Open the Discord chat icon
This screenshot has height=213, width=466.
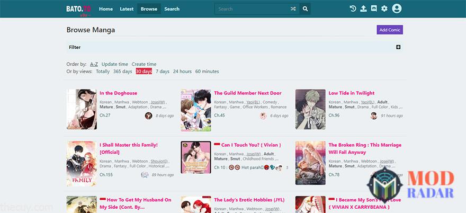[374, 8]
